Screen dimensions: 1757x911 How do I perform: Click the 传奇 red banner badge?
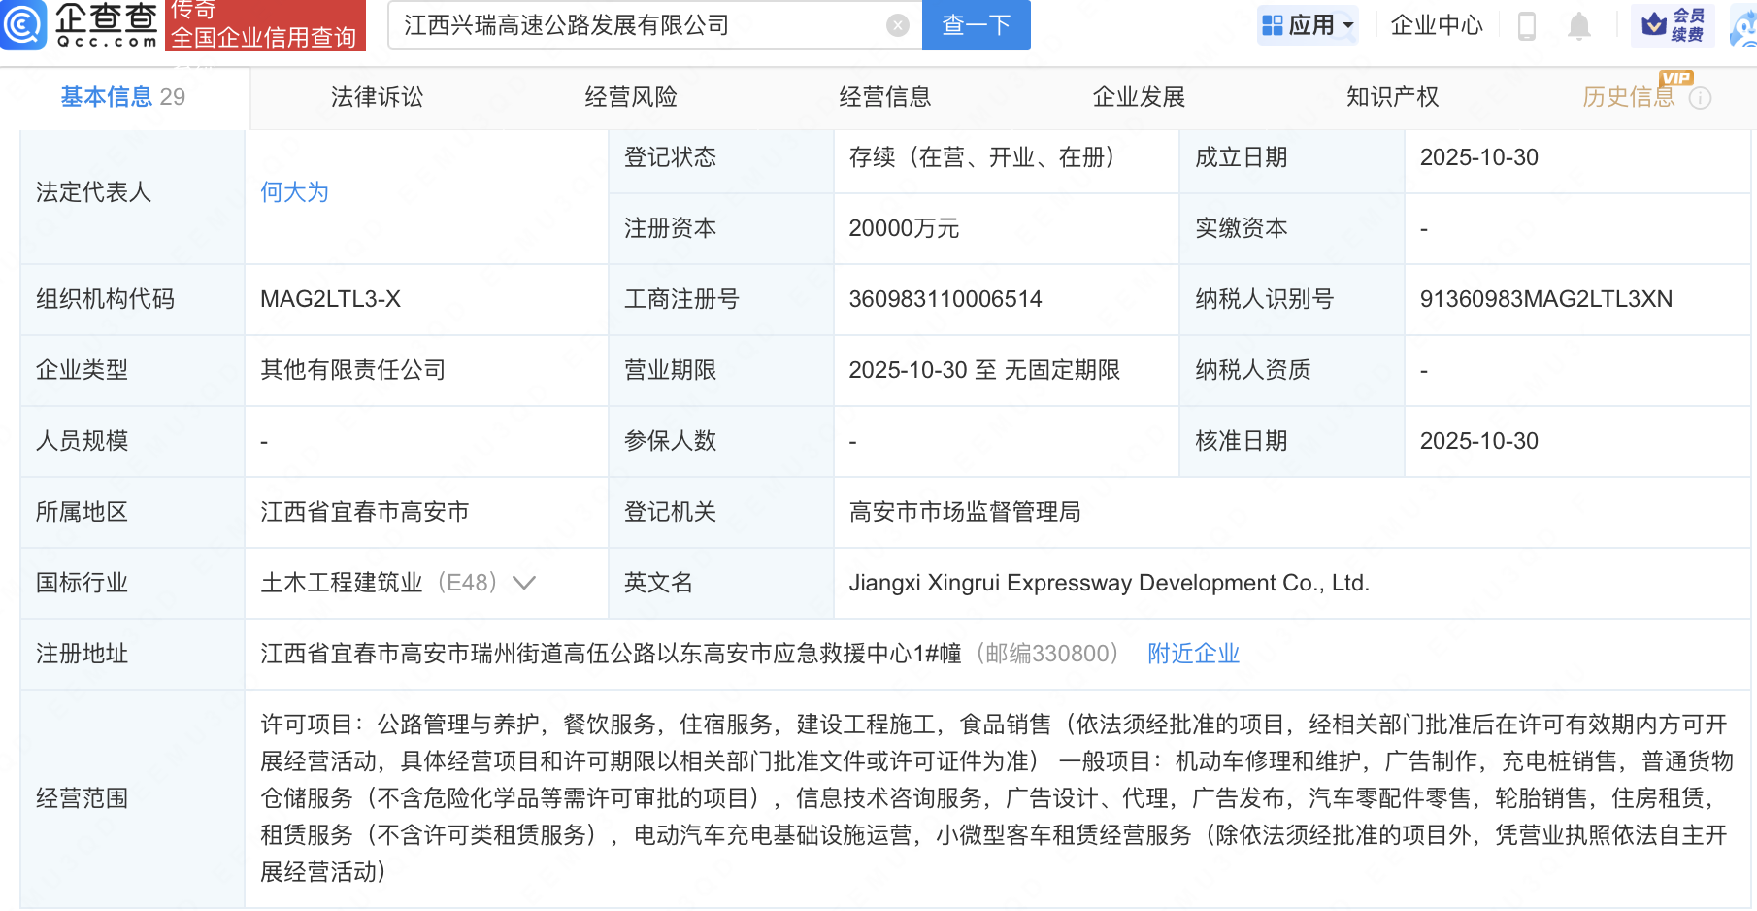point(265,25)
